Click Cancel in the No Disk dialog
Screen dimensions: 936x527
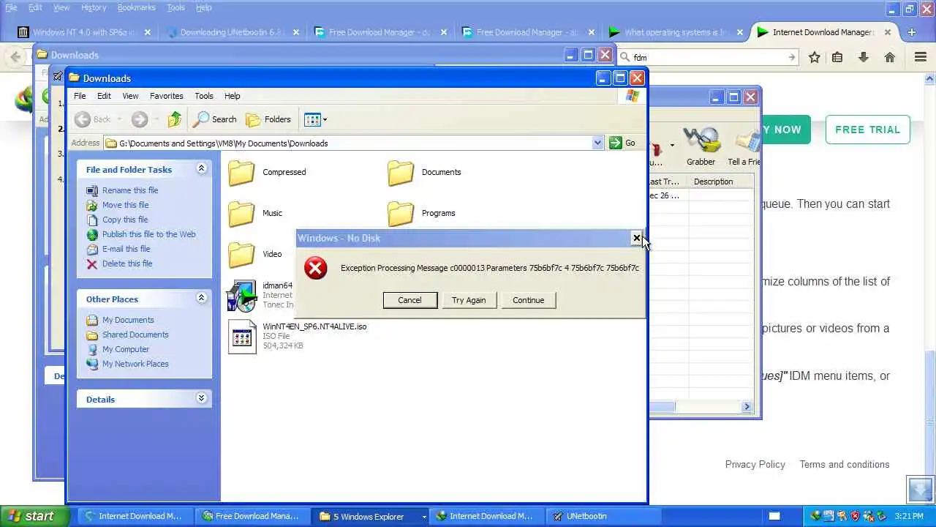[409, 300]
